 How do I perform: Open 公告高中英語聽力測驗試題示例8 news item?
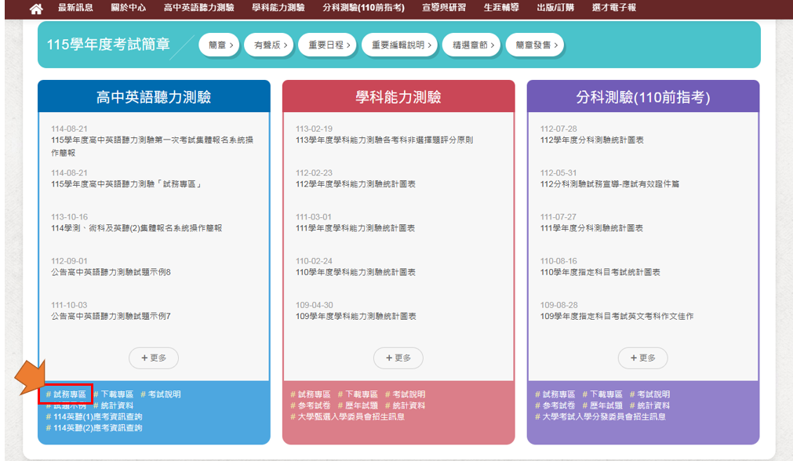(111, 272)
